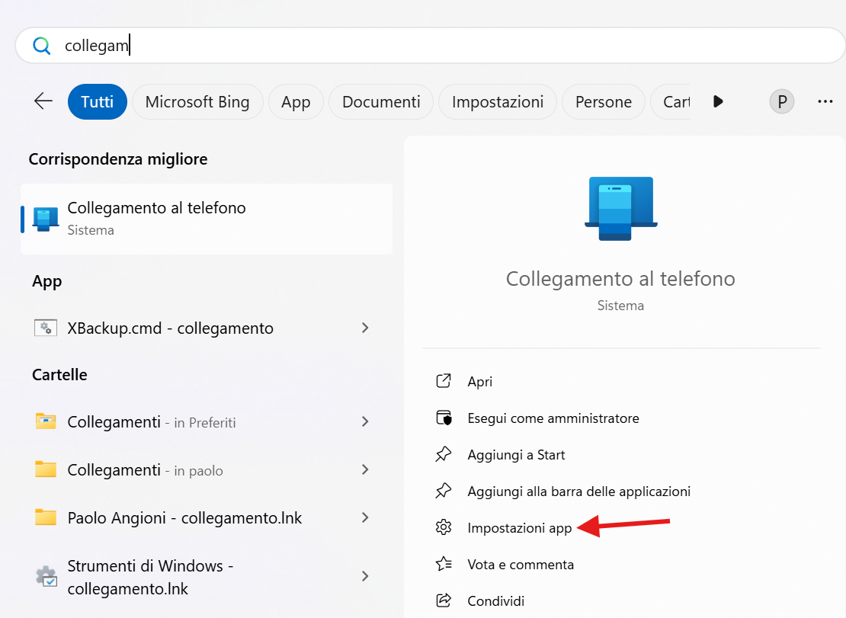This screenshot has height=618, width=846.
Task: Select the Tutti filter tab
Action: pyautogui.click(x=97, y=101)
